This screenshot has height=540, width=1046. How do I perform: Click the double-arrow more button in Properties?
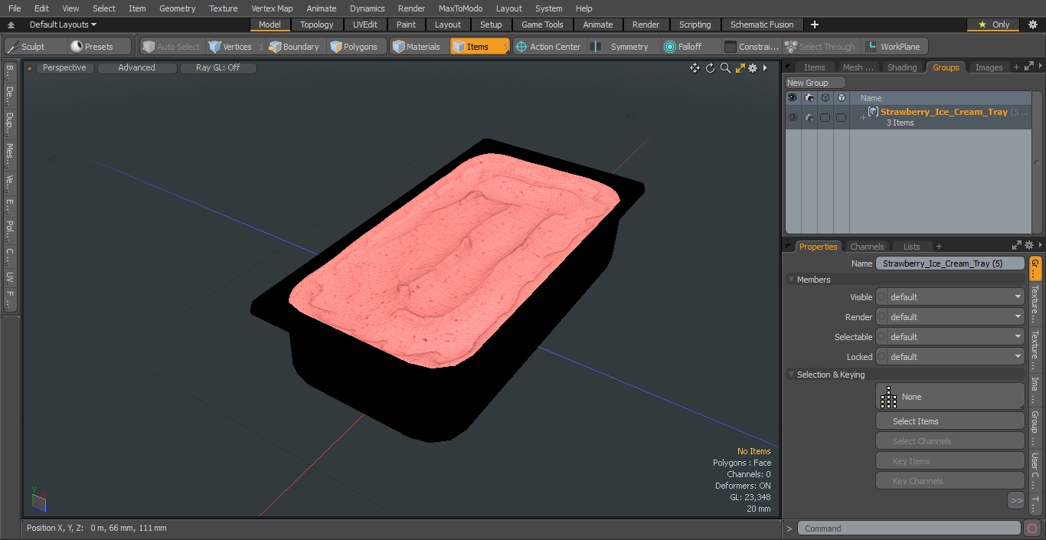pos(1016,500)
